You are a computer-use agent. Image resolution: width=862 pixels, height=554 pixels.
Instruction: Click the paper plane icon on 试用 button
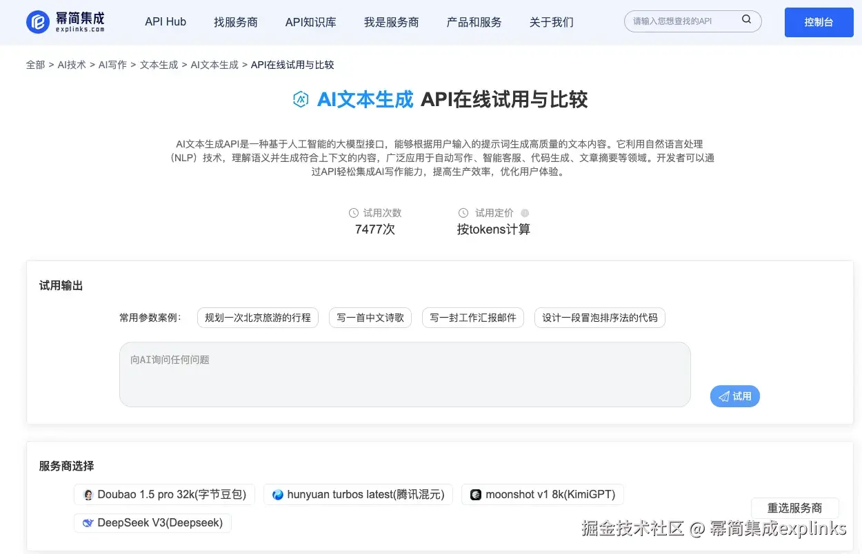(723, 396)
